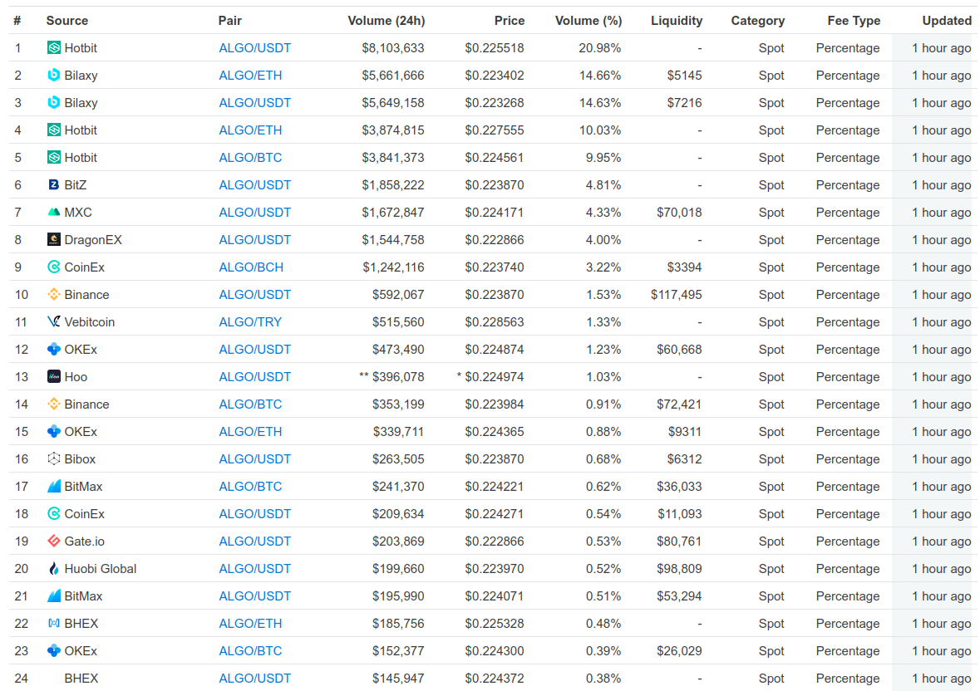
Task: Click the DragonEX logo icon
Action: pyautogui.click(x=54, y=240)
